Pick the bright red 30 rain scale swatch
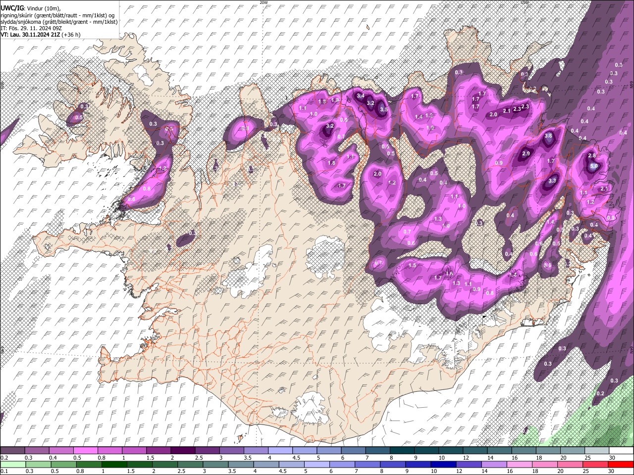 tap(621, 464)
